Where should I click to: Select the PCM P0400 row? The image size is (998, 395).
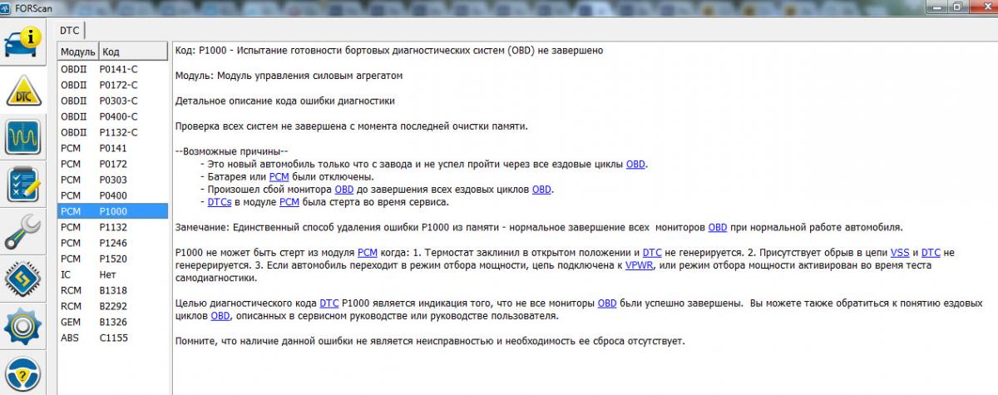coord(112,195)
